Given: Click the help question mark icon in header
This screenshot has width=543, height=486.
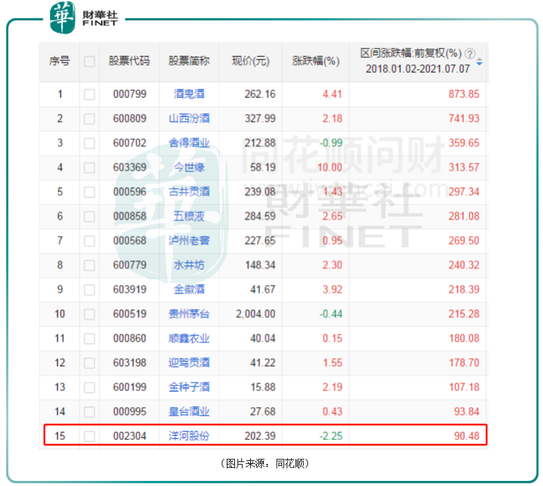Looking at the screenshot, I should point(469,54).
